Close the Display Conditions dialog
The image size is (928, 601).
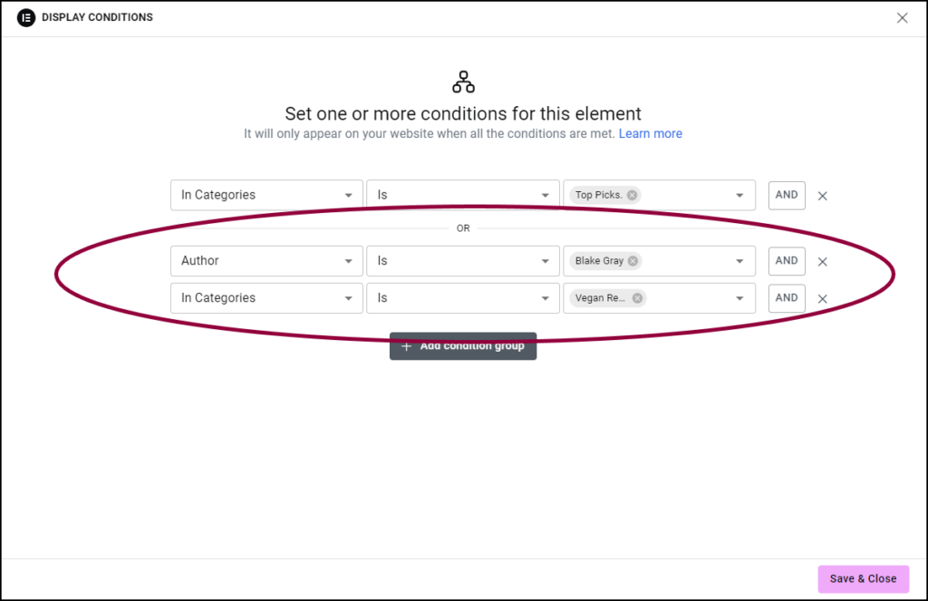coord(902,18)
